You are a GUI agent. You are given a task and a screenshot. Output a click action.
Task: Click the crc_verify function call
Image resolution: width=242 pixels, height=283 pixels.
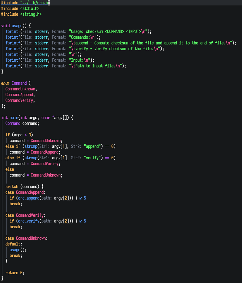point(29,221)
